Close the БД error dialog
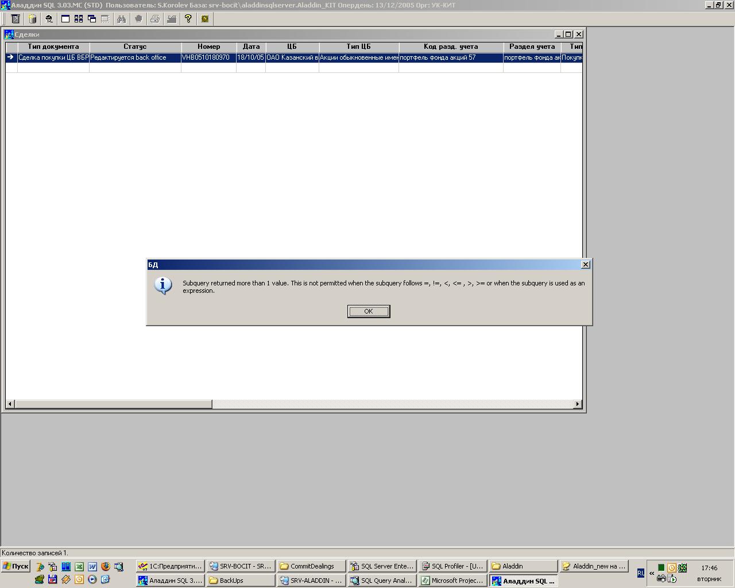735x588 pixels. coord(585,264)
